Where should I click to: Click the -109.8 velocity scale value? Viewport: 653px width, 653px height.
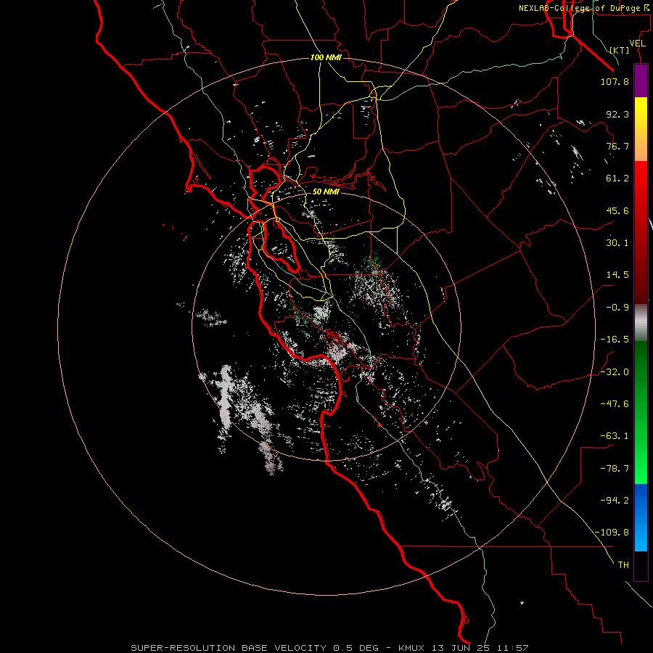[612, 533]
